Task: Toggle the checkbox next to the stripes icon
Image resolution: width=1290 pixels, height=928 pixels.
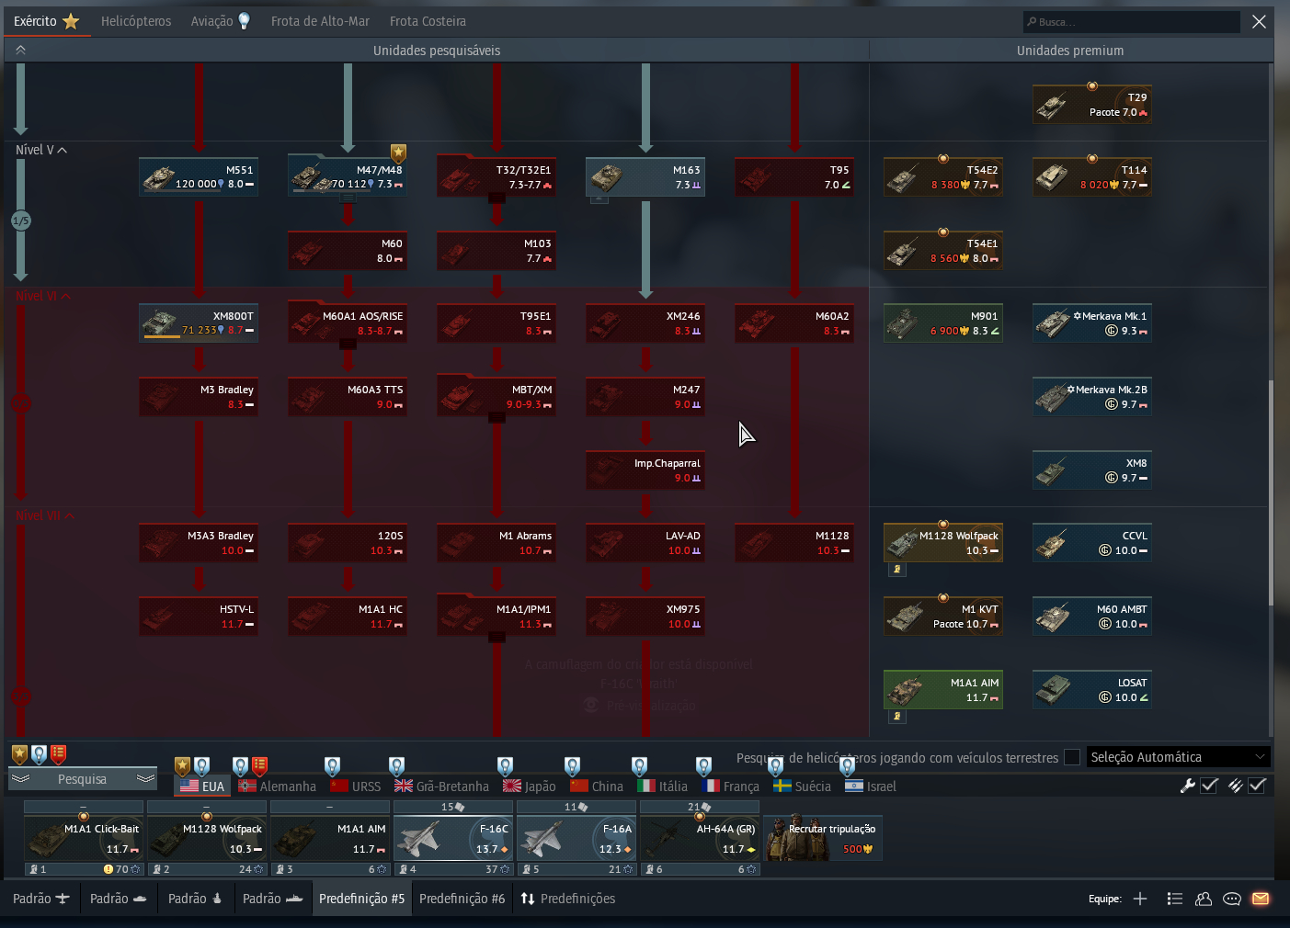Action: click(x=1258, y=786)
